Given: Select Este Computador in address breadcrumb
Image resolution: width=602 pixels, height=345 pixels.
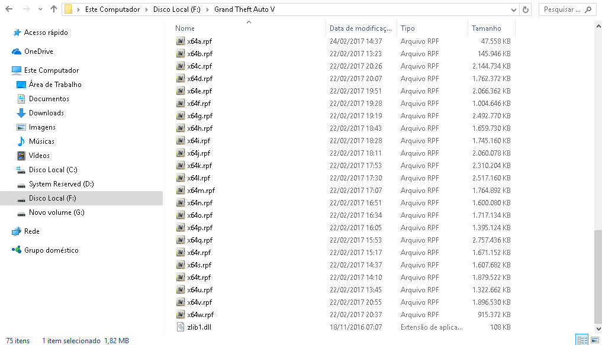Looking at the screenshot, I should 112,9.
